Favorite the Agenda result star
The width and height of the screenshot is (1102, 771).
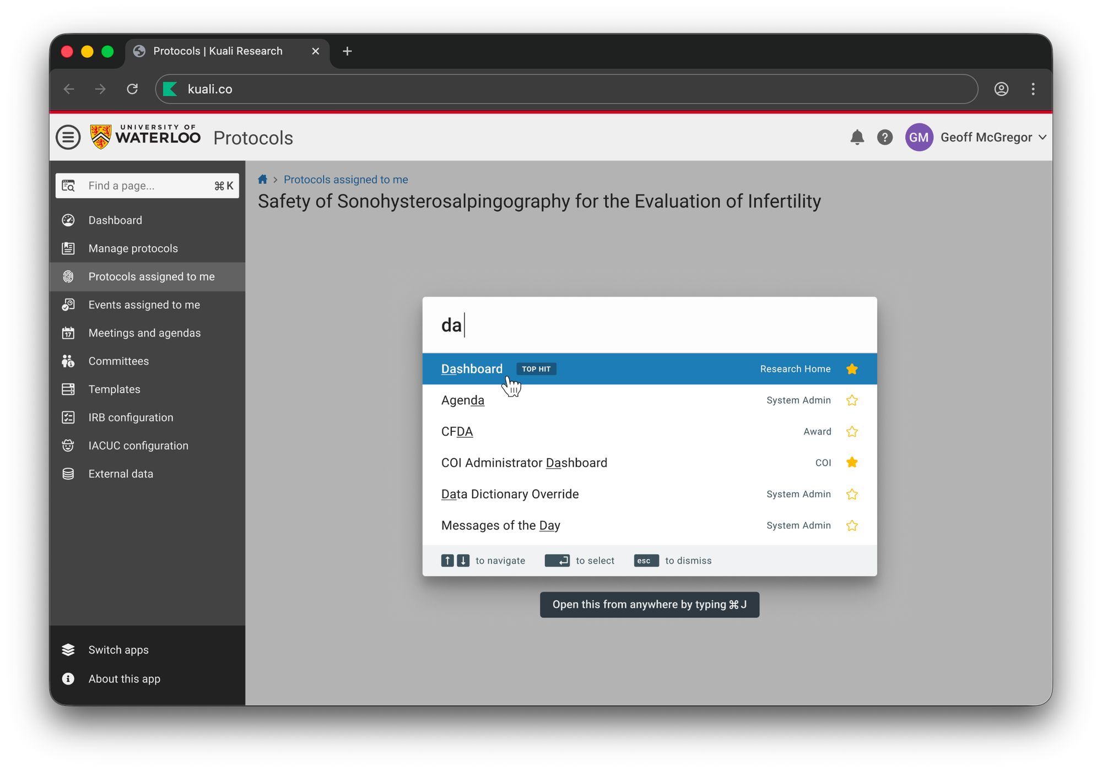point(852,400)
